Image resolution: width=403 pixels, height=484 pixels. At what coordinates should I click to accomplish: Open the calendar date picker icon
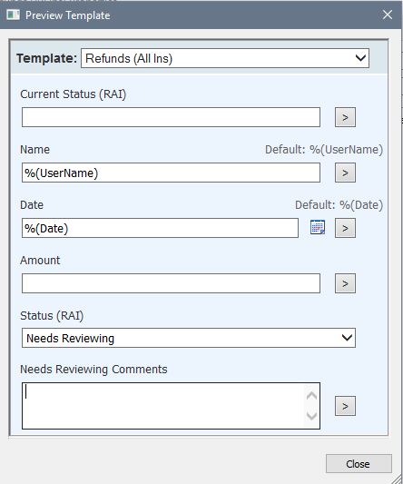tap(317, 228)
